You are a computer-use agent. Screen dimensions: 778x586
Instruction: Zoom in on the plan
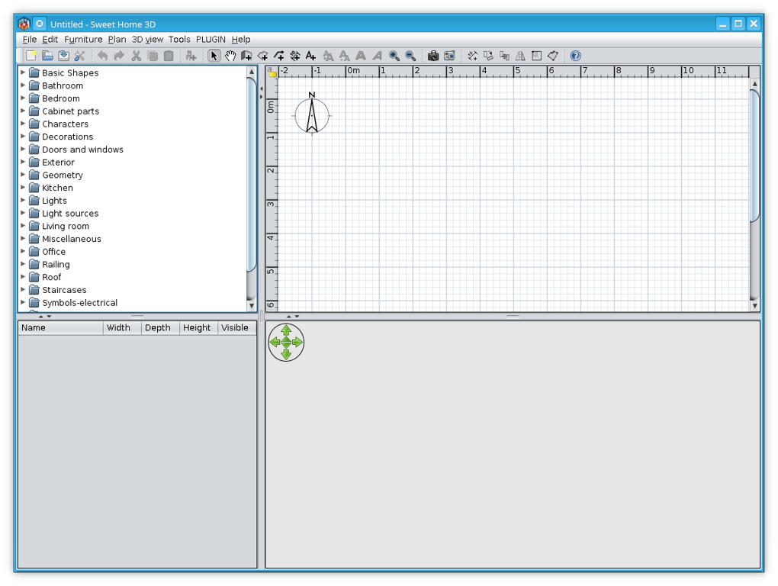pyautogui.click(x=394, y=56)
